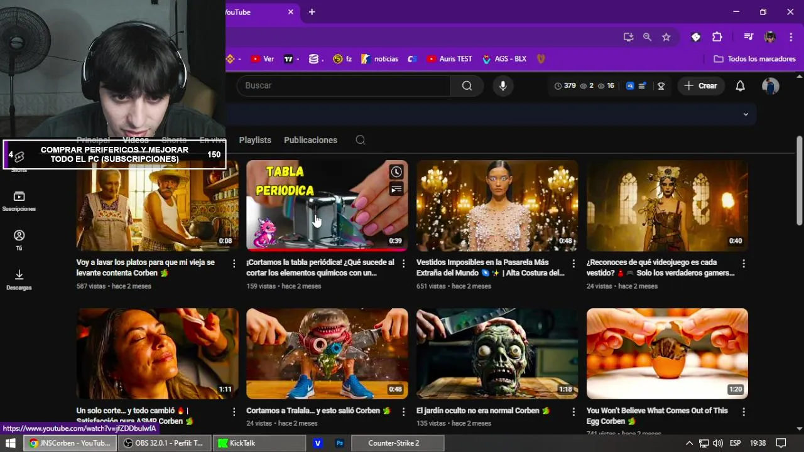Image resolution: width=804 pixels, height=452 pixels.
Task: Open the Chrome three-dot menu
Action: [x=790, y=37]
